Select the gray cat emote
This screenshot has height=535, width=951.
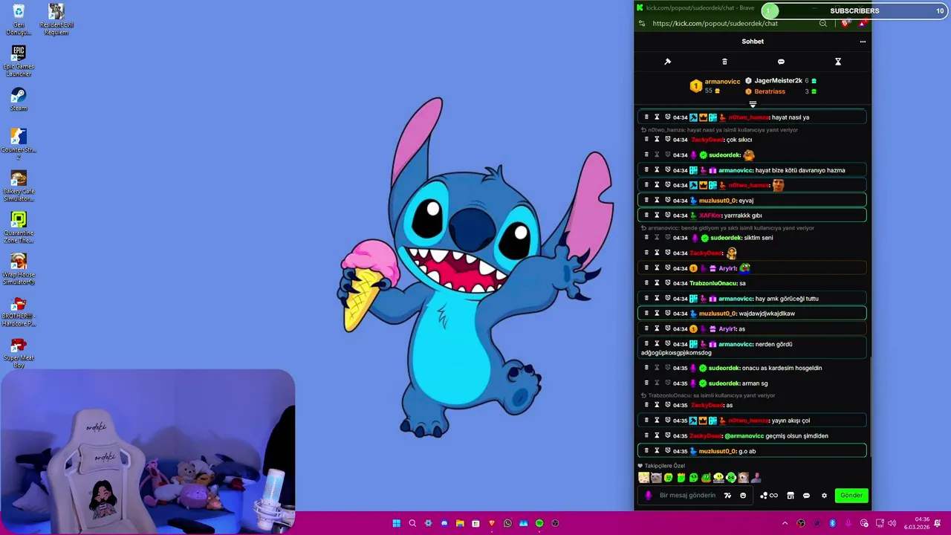tap(656, 478)
